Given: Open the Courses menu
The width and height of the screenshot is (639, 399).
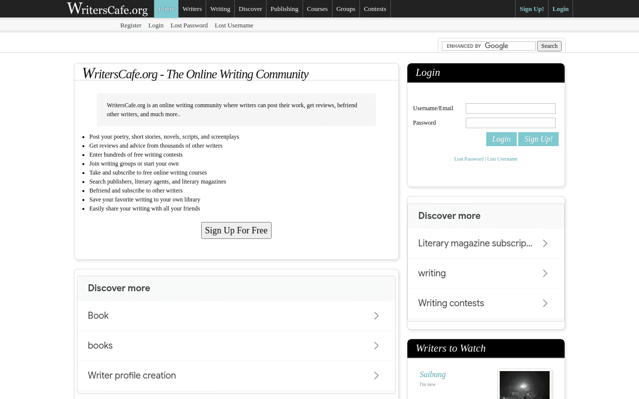Looking at the screenshot, I should (318, 8).
